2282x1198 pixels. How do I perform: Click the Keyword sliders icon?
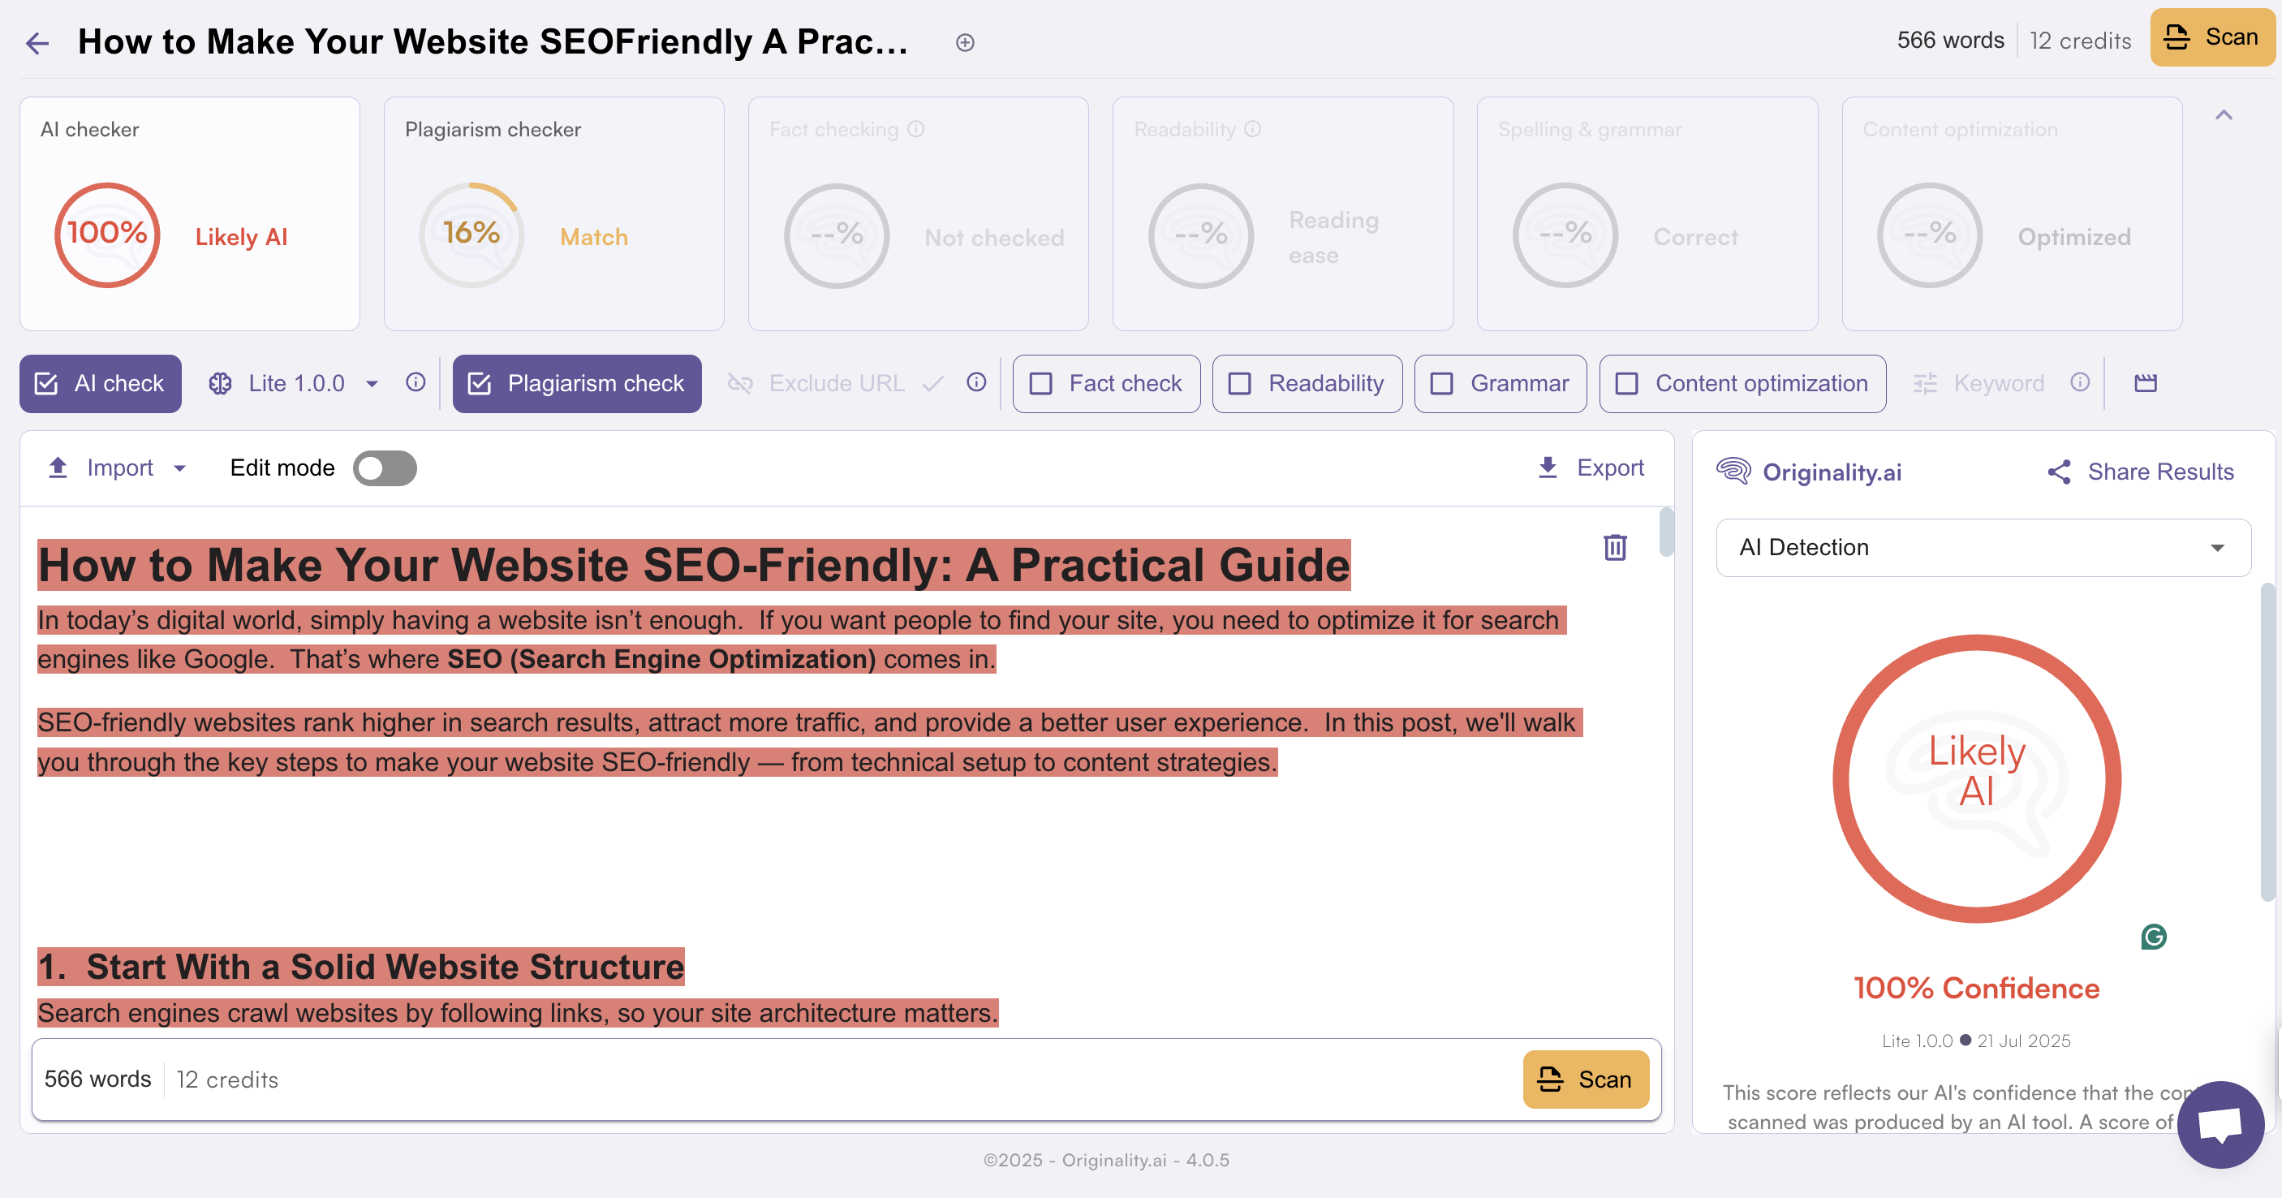coord(1925,384)
